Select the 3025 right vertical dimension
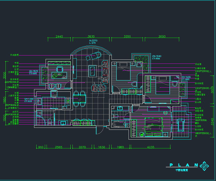 pyautogui.click(x=212, y=90)
